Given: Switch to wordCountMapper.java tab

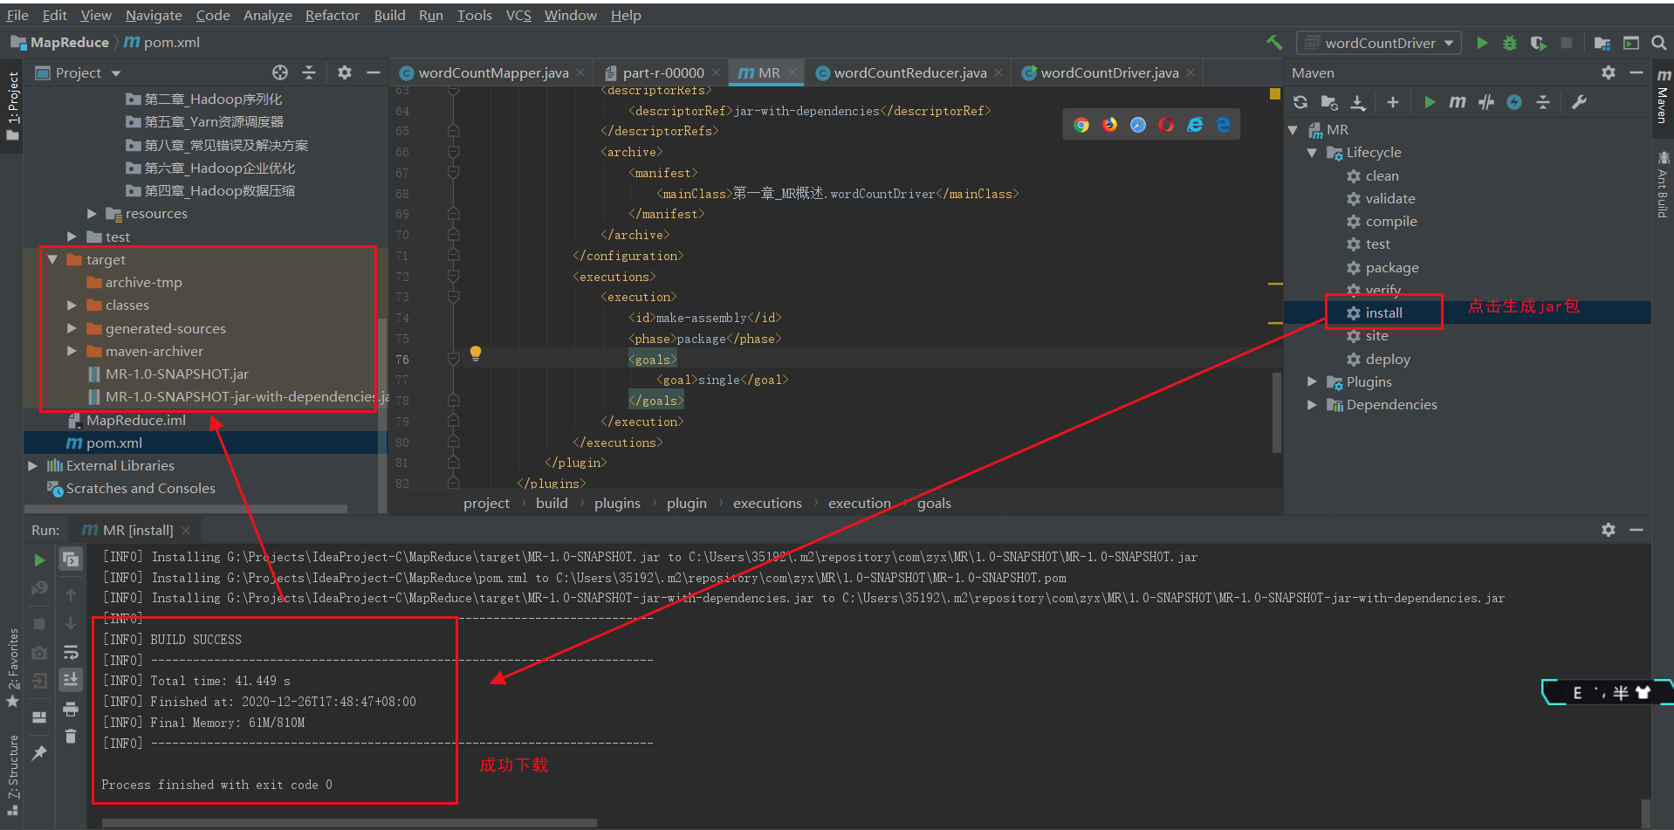Looking at the screenshot, I should [x=492, y=72].
